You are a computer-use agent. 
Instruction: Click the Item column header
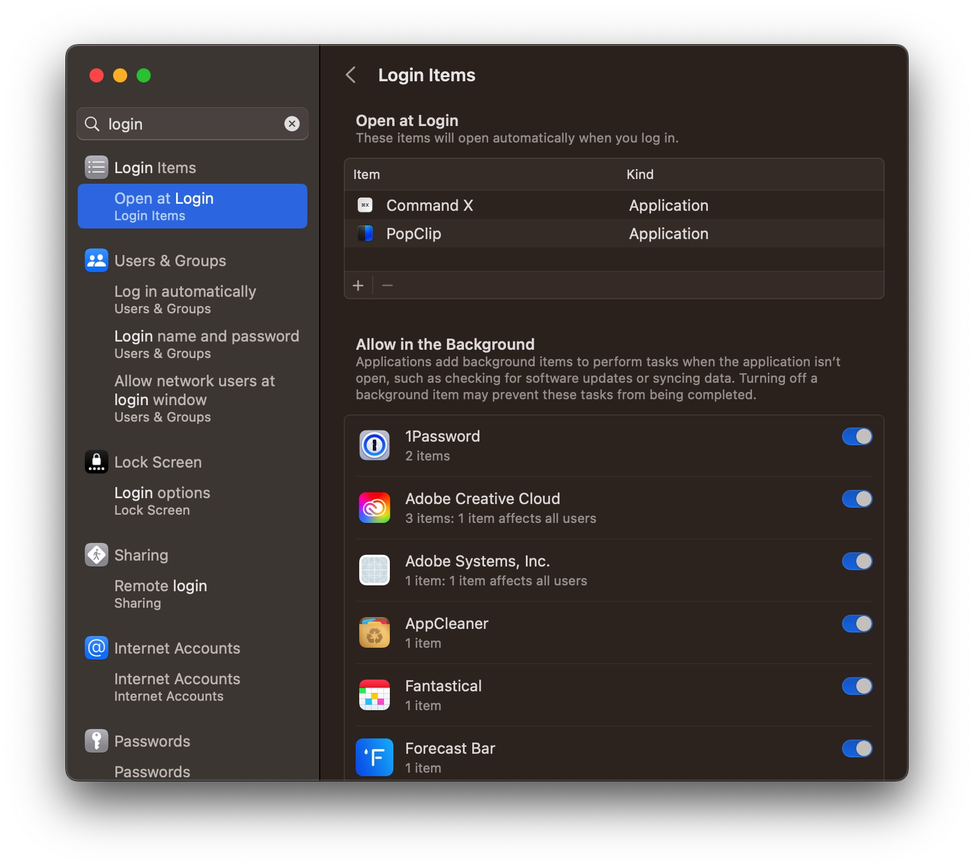click(366, 174)
